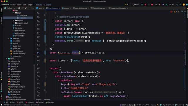Select Welcome.tsx in project tree
188x106 pixels.
click(19, 36)
